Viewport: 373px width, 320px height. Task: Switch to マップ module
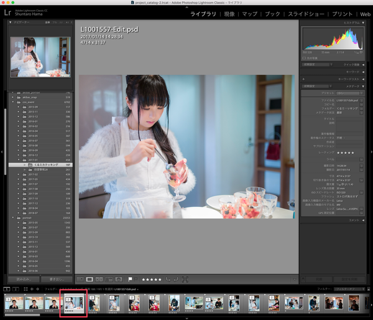(250, 14)
